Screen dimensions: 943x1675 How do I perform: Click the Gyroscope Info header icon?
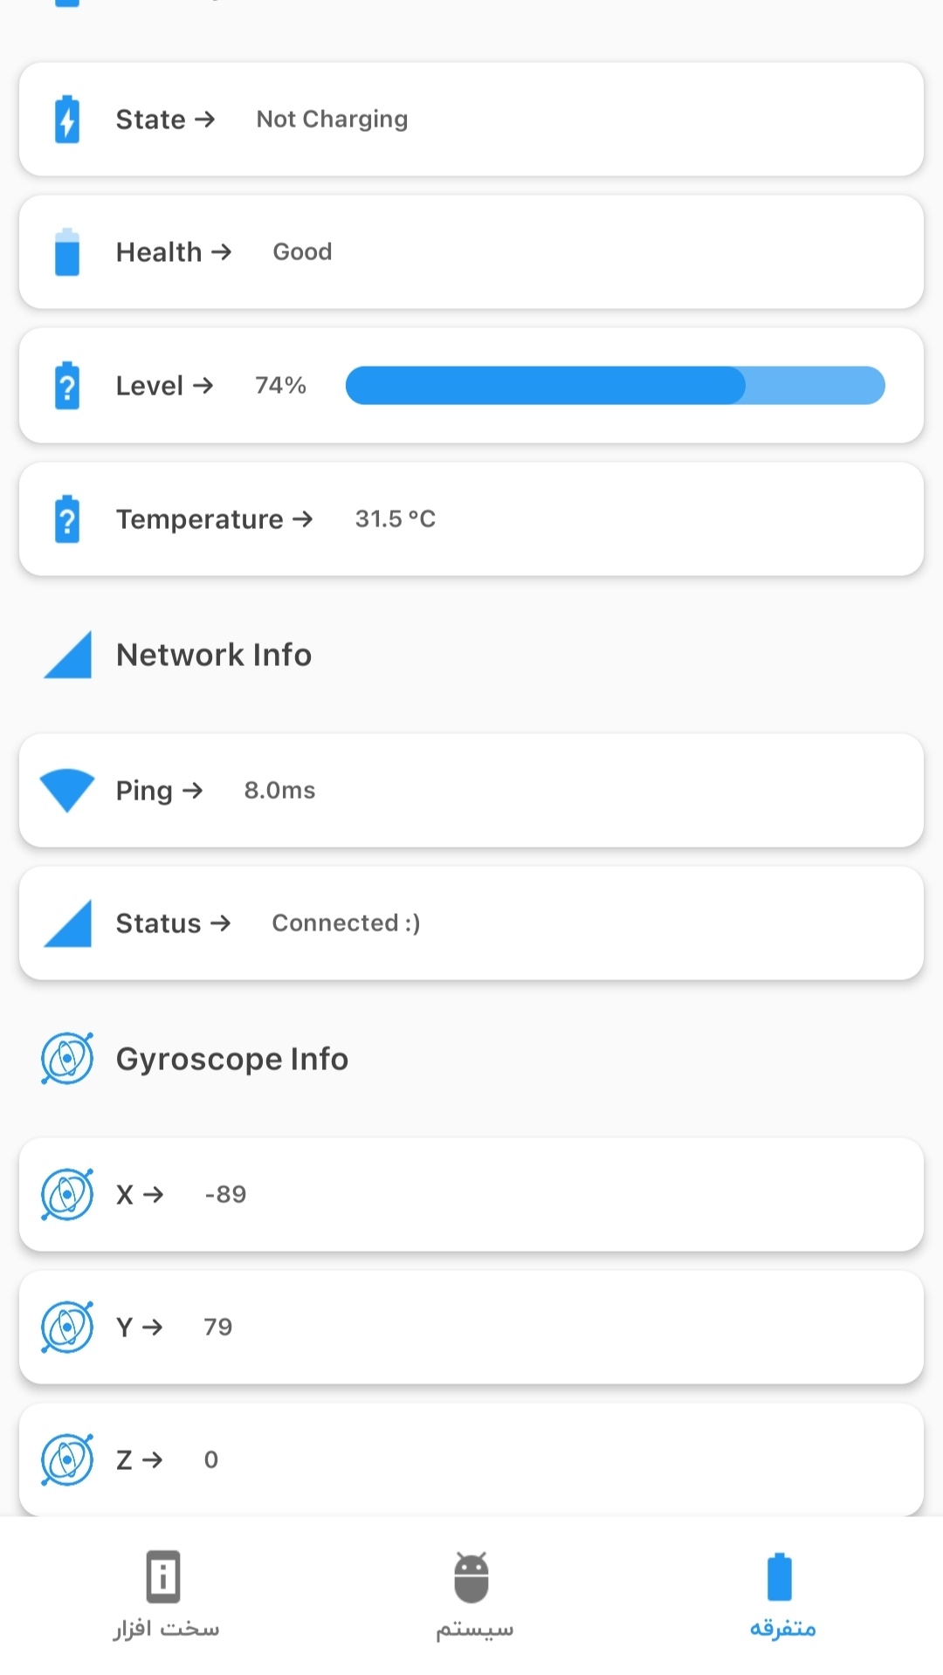[67, 1059]
